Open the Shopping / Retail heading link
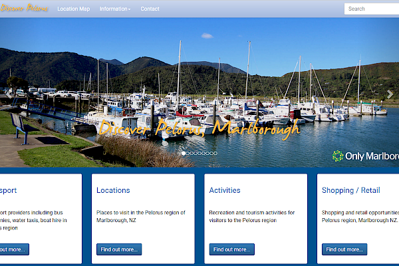The width and height of the screenshot is (399, 266). [x=351, y=190]
